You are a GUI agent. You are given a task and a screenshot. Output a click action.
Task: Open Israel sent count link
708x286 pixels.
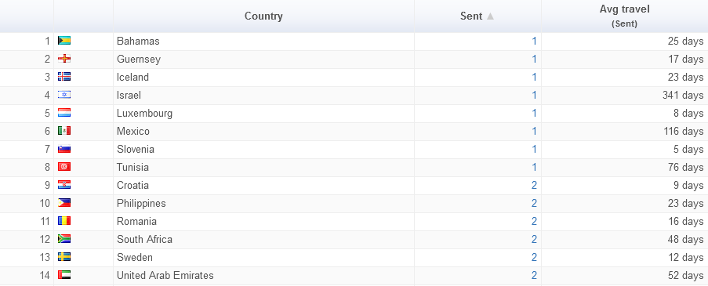click(x=534, y=95)
